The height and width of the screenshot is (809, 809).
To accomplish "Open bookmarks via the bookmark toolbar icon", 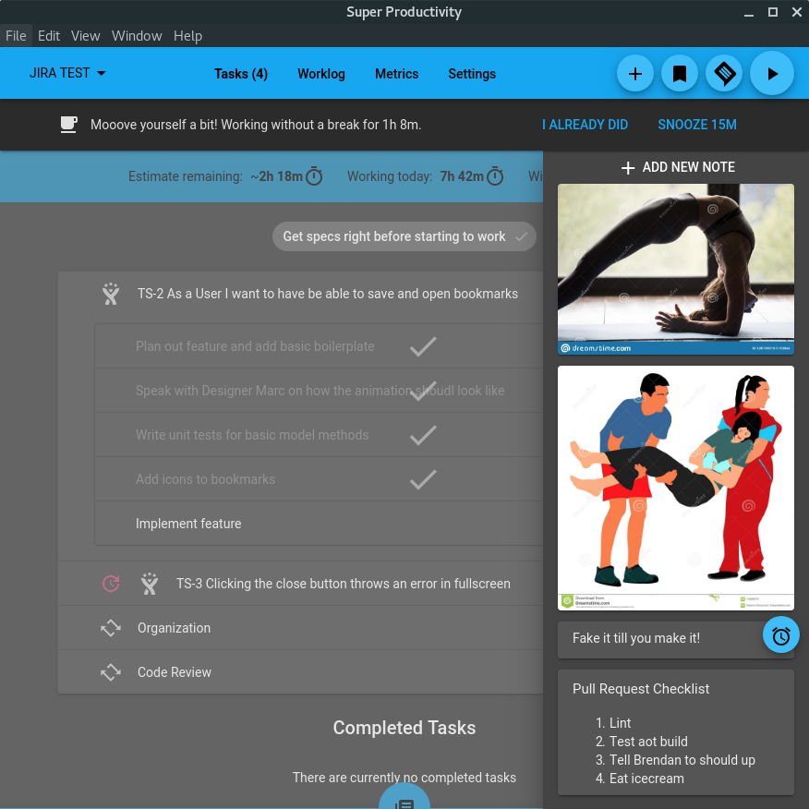I will click(680, 73).
